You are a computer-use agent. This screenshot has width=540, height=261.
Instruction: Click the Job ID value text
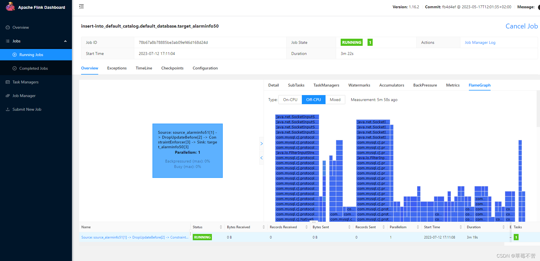[173, 42]
